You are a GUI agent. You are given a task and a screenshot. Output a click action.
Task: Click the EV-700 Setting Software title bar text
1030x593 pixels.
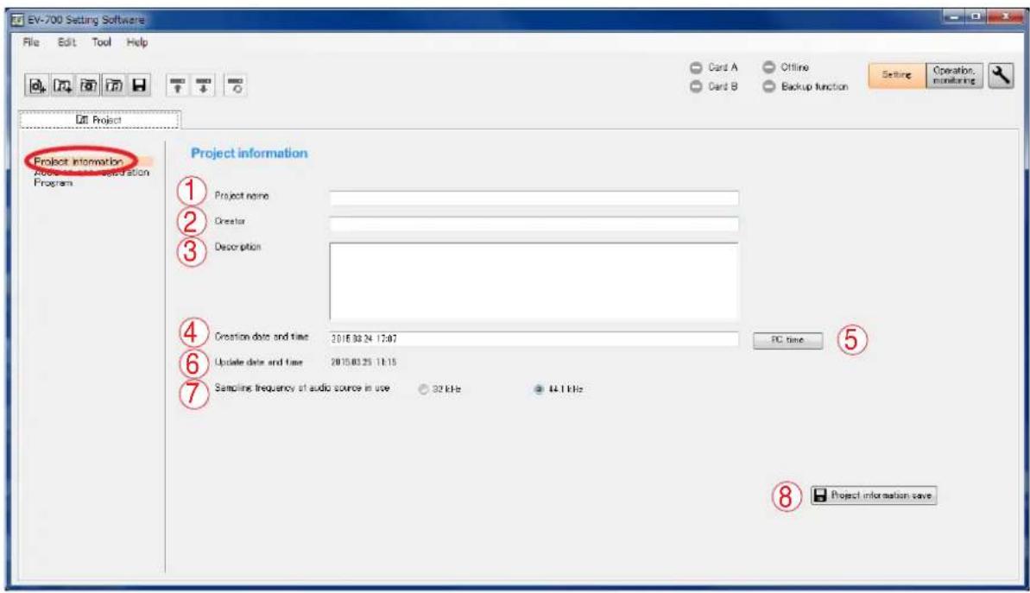85,20
